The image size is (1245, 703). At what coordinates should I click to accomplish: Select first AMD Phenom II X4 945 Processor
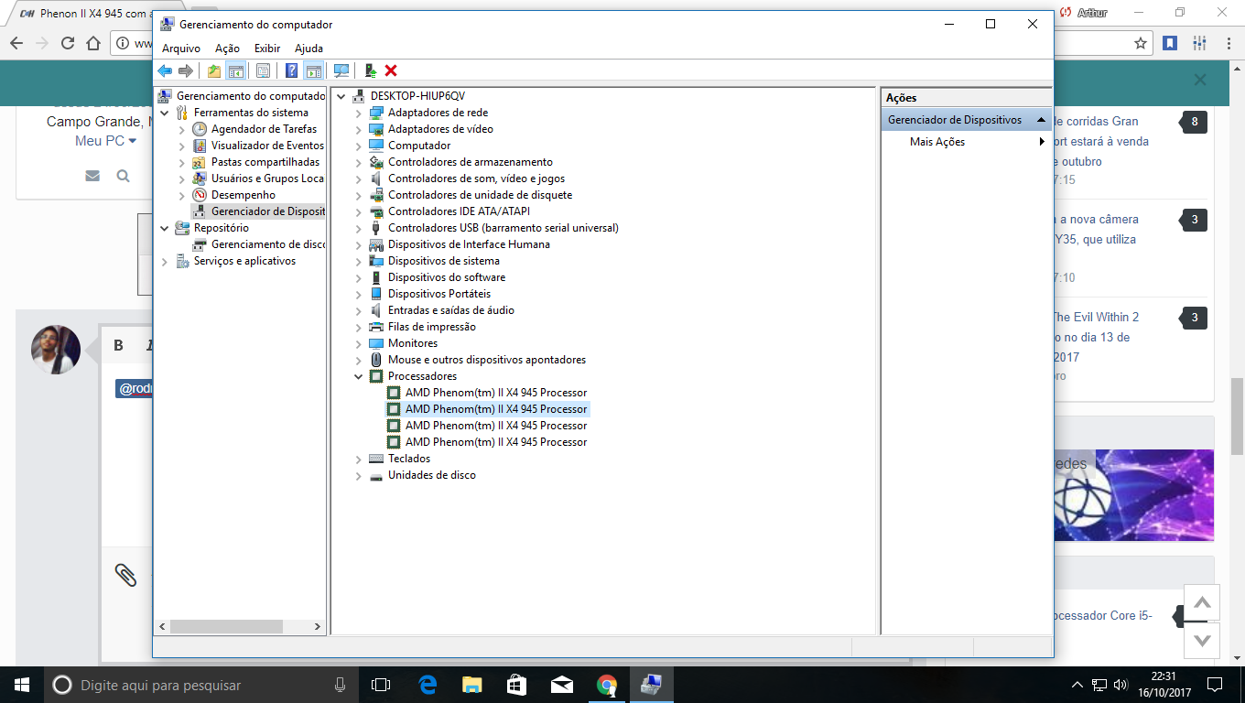tap(496, 393)
